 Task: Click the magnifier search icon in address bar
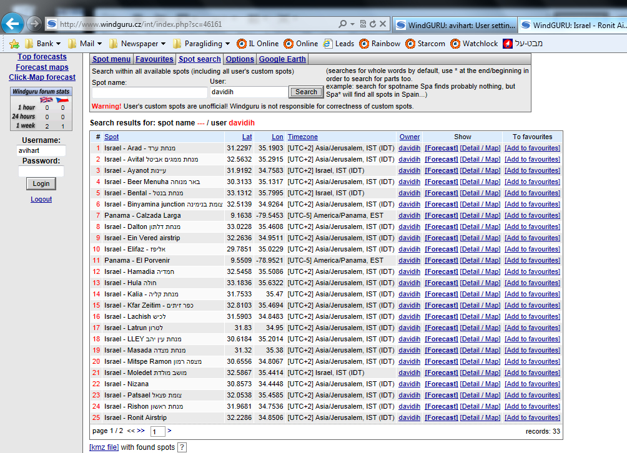(342, 24)
